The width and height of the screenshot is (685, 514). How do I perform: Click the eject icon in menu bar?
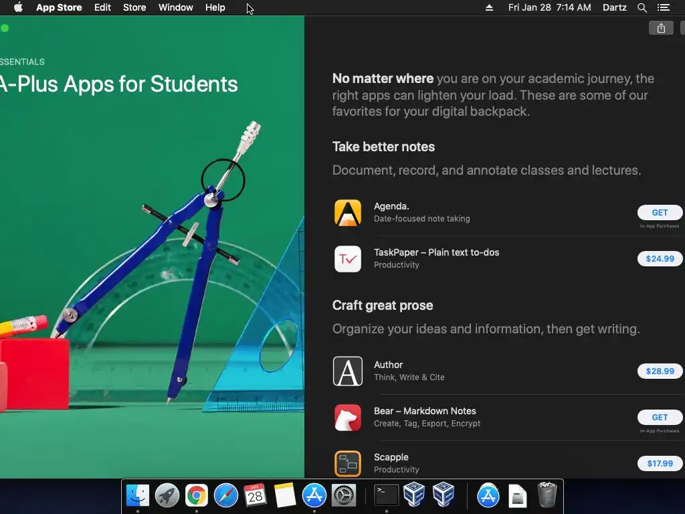click(x=489, y=7)
